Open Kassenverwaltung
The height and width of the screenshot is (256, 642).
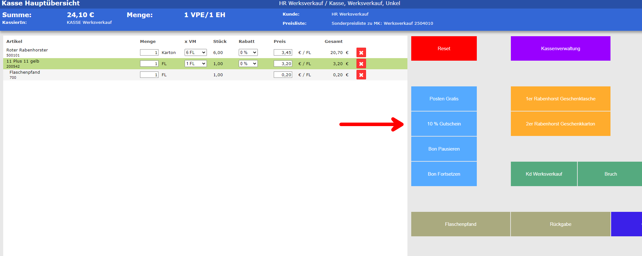coord(560,49)
